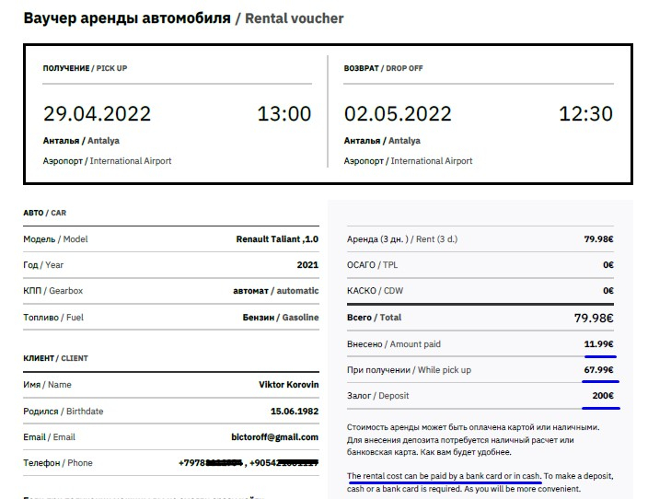Click the Deposit amount 200€
Image resolution: width=648 pixels, height=499 pixels.
[x=602, y=396]
